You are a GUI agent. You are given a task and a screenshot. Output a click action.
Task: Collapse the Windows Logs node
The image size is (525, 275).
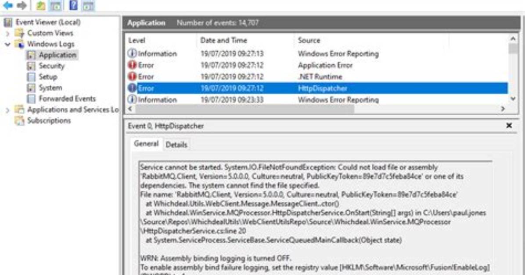(x=7, y=44)
